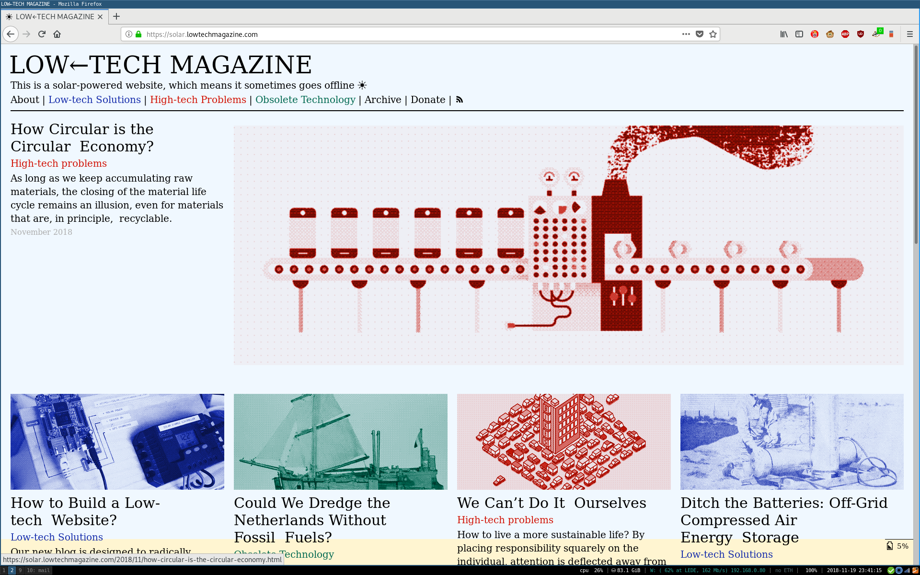Open the Firefox hamburger menu
This screenshot has height=575, width=920.
pos(910,34)
